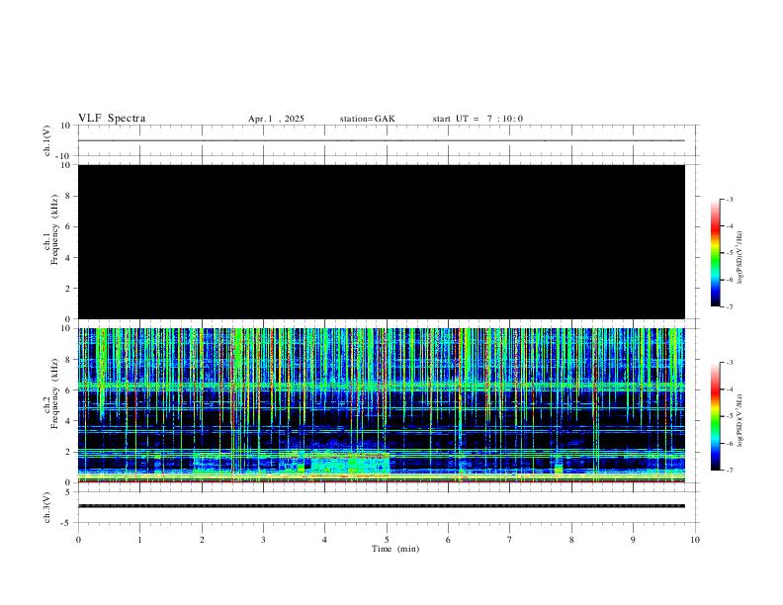The width and height of the screenshot is (783, 605).
Task: Click the thick ch.3 voltage waveform trace
Action: 382,506
